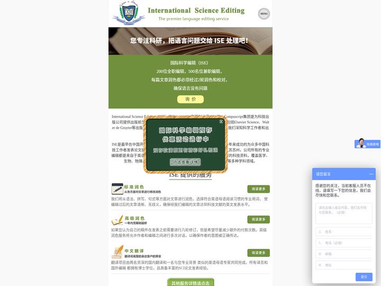The image size is (381, 286).
Task: Click the message content text area
Action: point(344,213)
